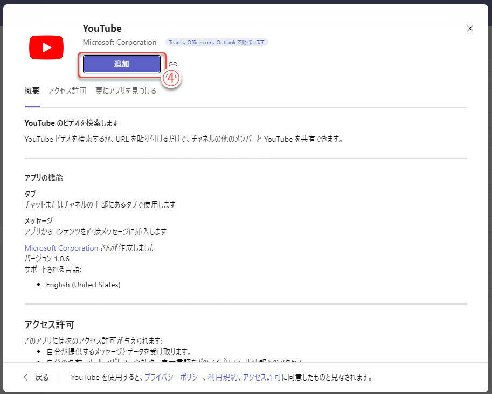Image resolution: width=492 pixels, height=394 pixels.
Task: Click the タブ feature label
Action: tap(30, 193)
